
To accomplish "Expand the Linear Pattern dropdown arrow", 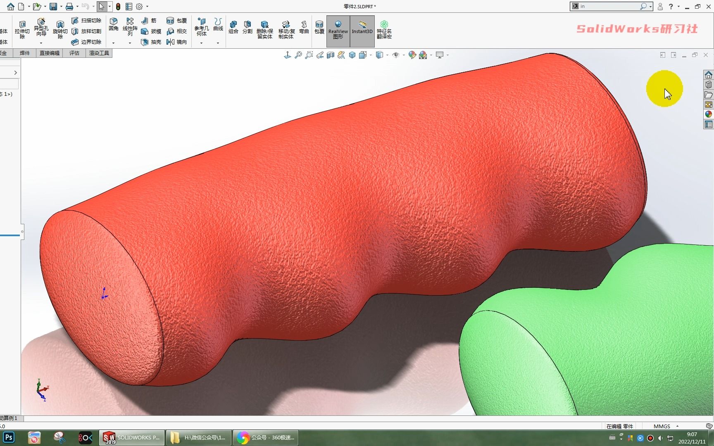I will pyautogui.click(x=130, y=43).
